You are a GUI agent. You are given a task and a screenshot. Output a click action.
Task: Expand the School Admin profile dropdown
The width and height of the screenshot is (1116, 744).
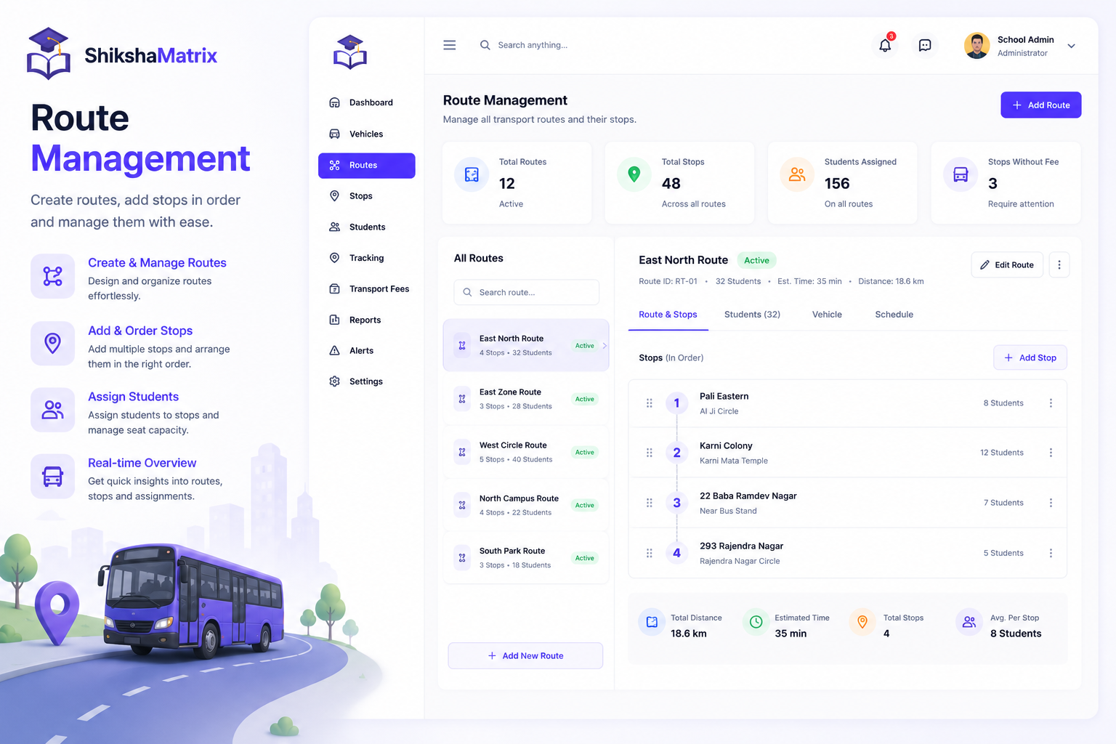[1071, 46]
